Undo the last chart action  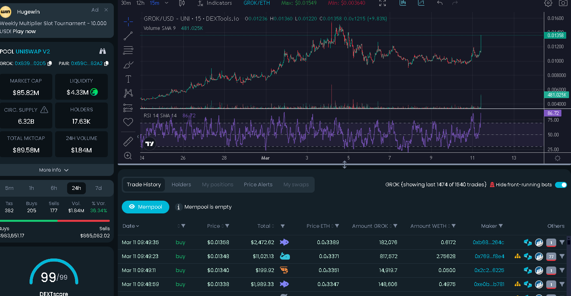440,3
